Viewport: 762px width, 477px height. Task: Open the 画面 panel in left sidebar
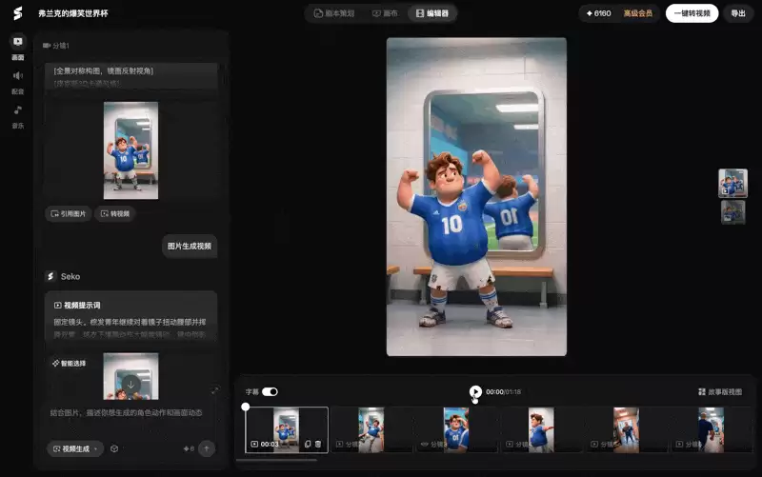(x=18, y=48)
